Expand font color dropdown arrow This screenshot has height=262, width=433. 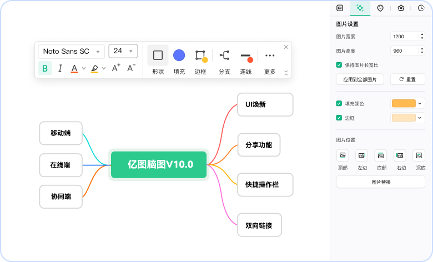(84, 68)
